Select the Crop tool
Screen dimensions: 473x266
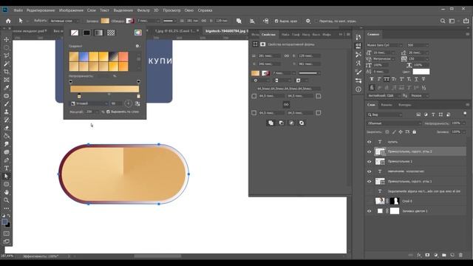coord(7,72)
